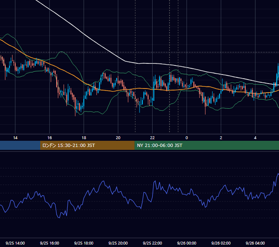This screenshot has height=247, width=279.
Task: Click the 2 hour axis label
Action: coord(221,138)
